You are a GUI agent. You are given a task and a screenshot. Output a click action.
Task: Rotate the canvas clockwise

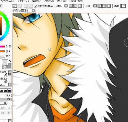click(104, 6)
